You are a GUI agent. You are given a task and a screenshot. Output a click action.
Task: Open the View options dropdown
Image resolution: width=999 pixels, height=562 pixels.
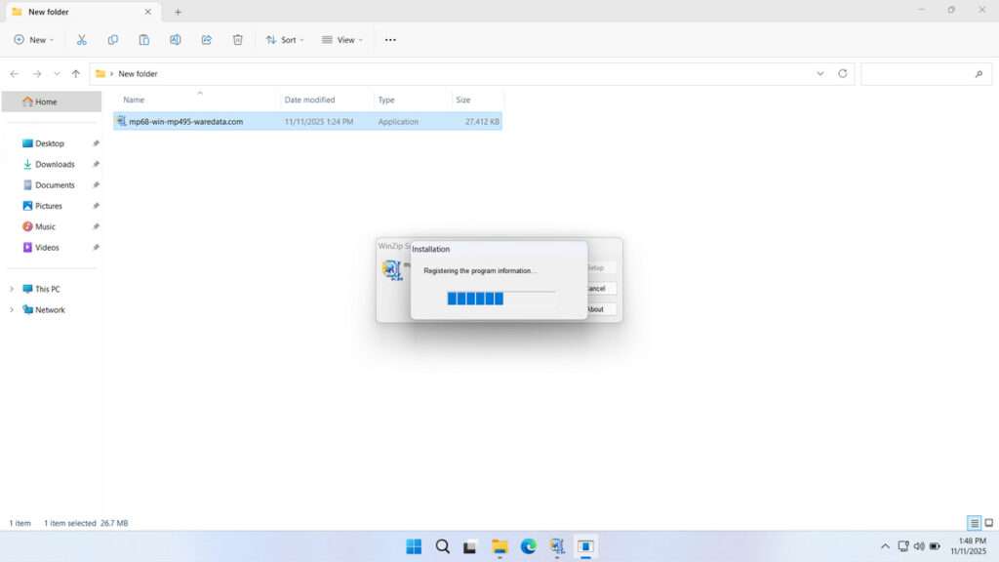pyautogui.click(x=342, y=39)
